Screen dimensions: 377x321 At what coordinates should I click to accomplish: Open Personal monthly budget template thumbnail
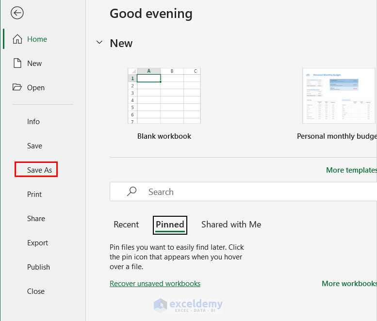pyautogui.click(x=339, y=96)
